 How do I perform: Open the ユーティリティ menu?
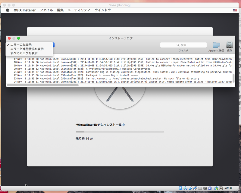[79, 10]
